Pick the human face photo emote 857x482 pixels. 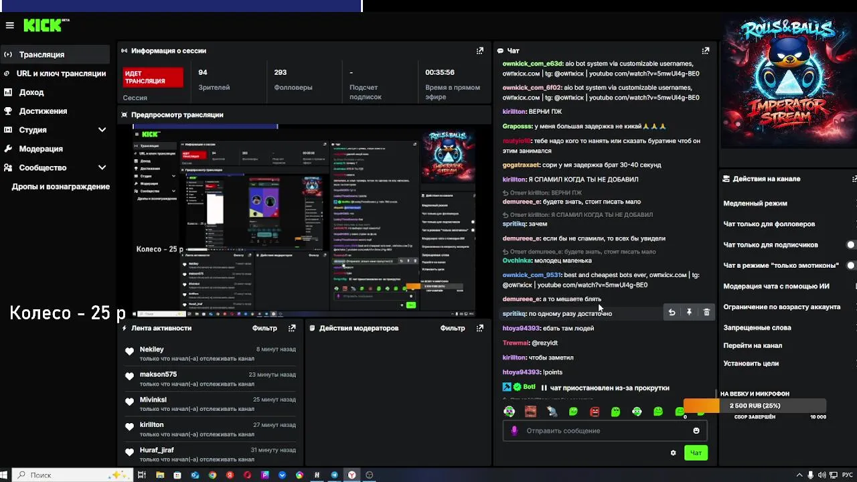coord(531,412)
